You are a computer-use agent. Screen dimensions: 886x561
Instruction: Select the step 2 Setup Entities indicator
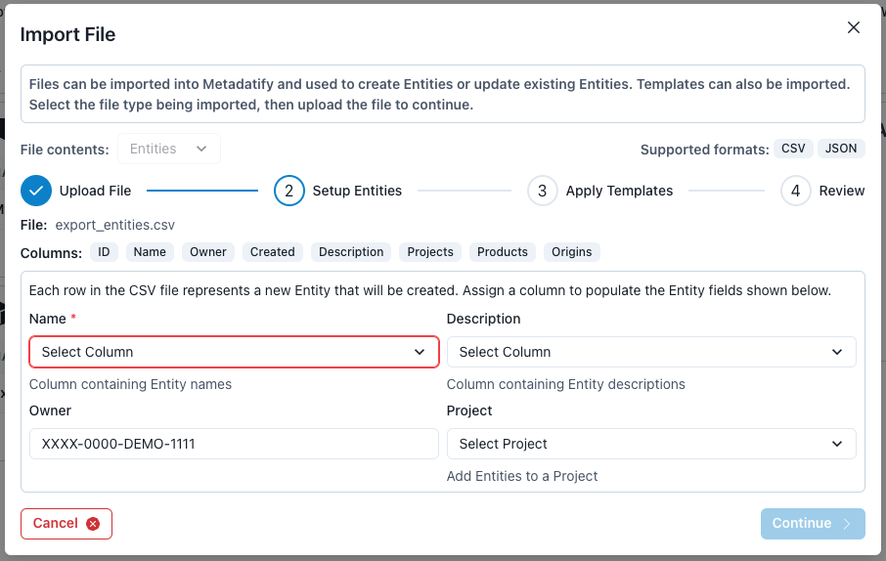[289, 191]
